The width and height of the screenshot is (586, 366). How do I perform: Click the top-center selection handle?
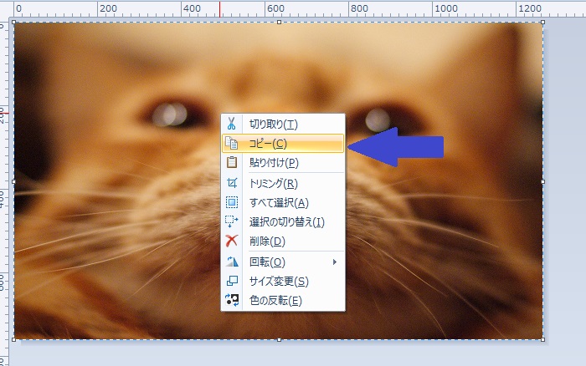coord(279,23)
